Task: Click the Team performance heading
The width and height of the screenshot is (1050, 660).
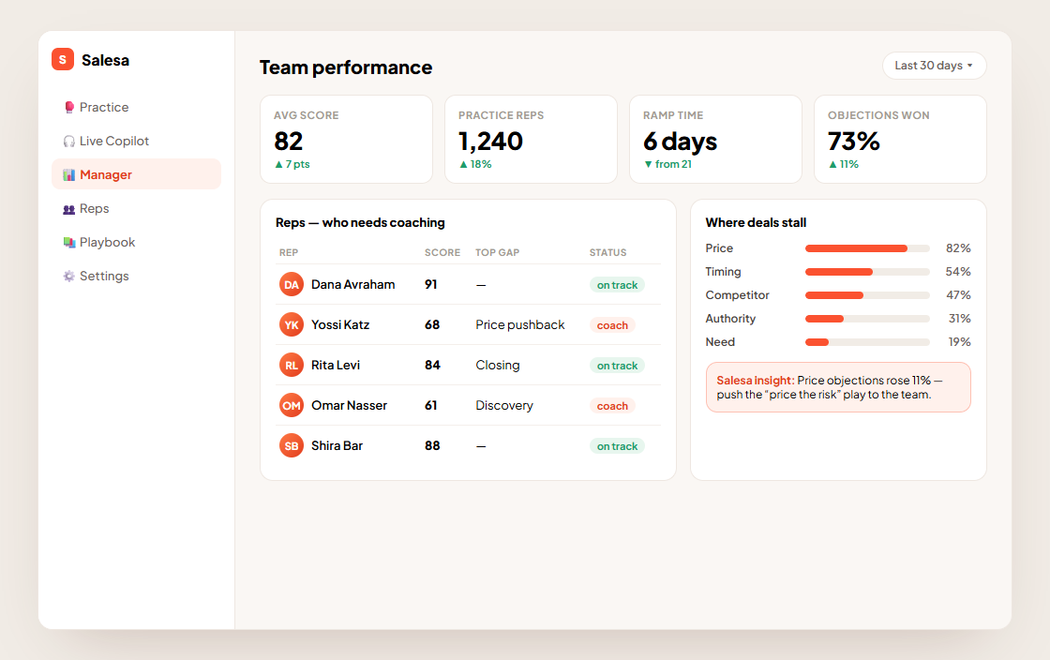Action: click(346, 67)
